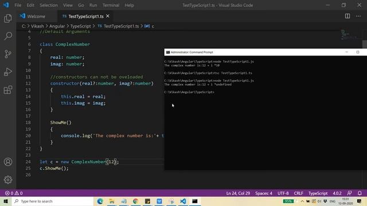Open the Accounts menu icon
This screenshot has height=206, width=367.
point(8,161)
